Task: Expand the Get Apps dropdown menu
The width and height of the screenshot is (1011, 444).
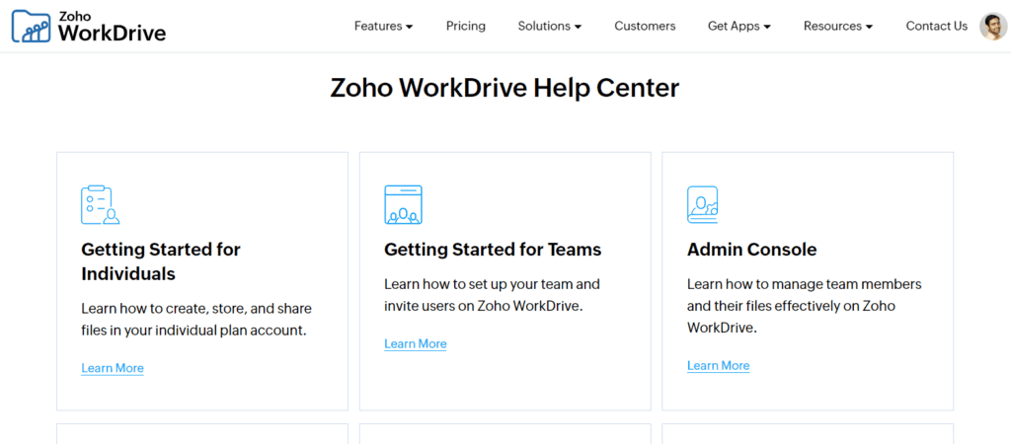Action: (x=739, y=27)
